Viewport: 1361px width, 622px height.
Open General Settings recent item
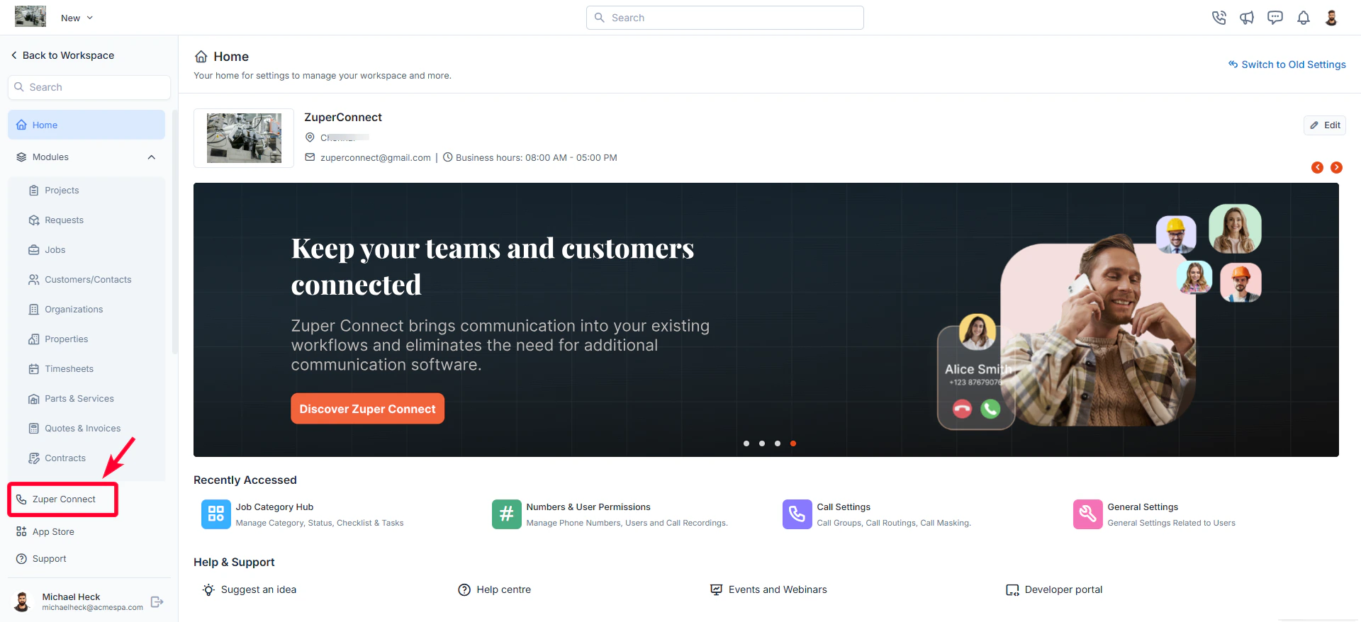click(x=1155, y=514)
